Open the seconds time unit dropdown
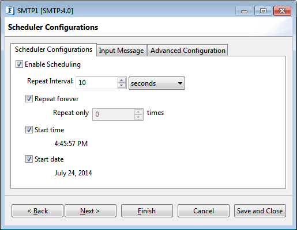The image size is (297, 230). (157, 83)
